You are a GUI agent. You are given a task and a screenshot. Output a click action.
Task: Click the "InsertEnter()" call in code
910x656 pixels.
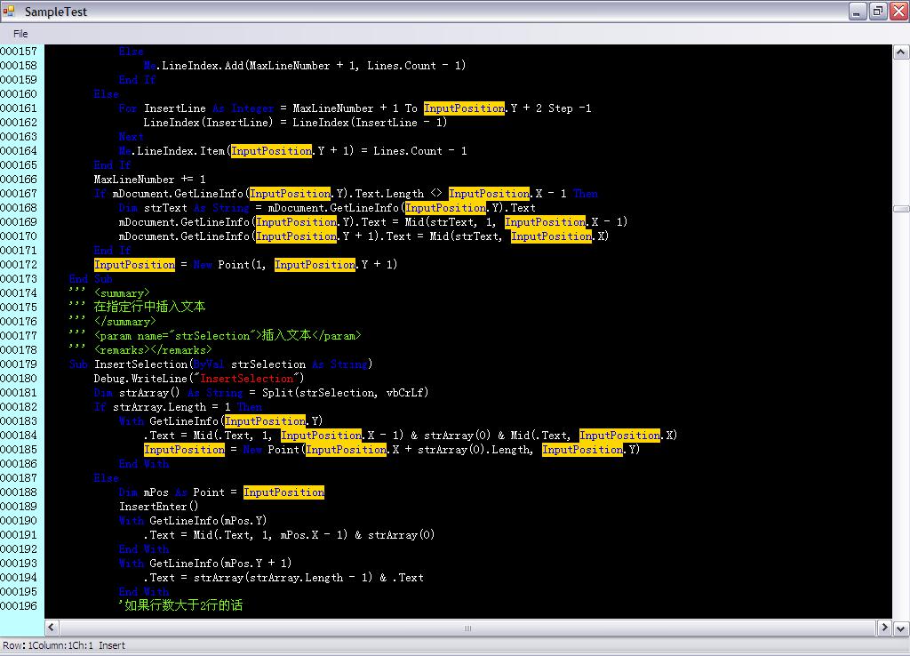click(159, 507)
